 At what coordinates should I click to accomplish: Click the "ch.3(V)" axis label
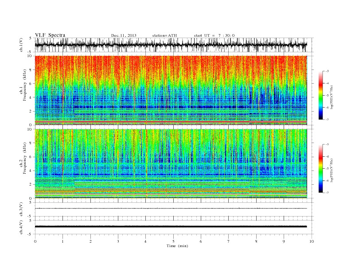coord(21,209)
